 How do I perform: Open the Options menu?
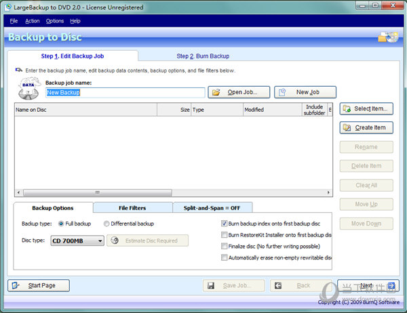55,21
